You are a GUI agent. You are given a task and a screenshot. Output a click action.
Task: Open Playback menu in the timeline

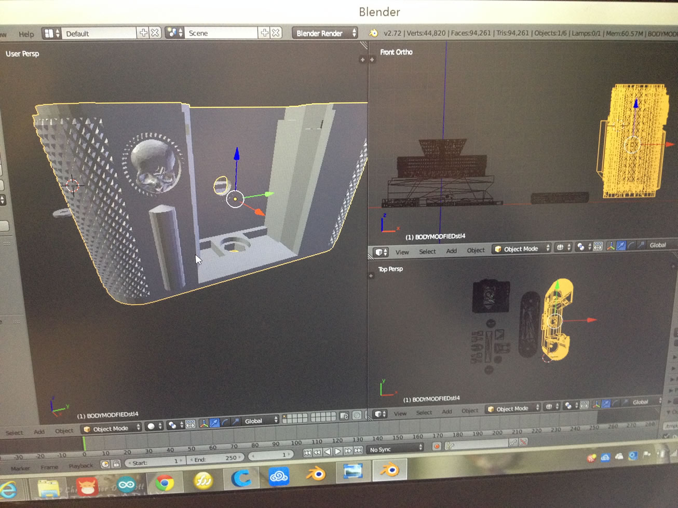coord(80,466)
